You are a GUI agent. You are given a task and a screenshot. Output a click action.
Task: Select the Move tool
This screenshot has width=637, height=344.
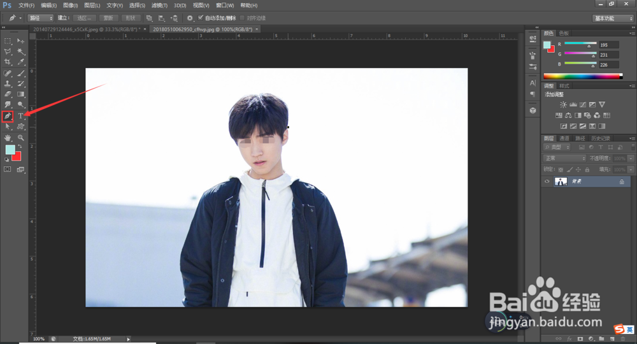click(21, 41)
